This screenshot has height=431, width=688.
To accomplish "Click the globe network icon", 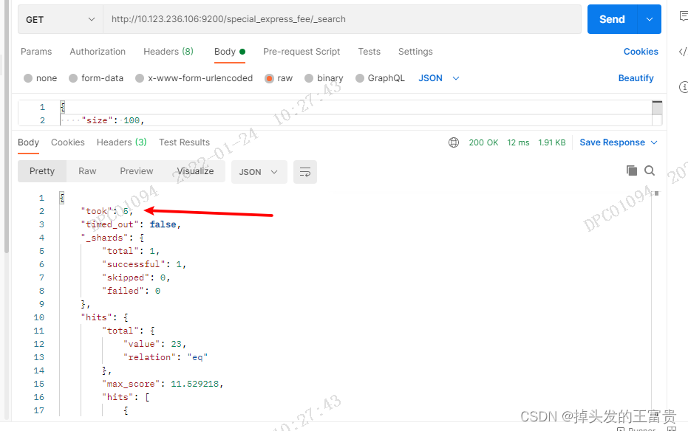I will (454, 142).
